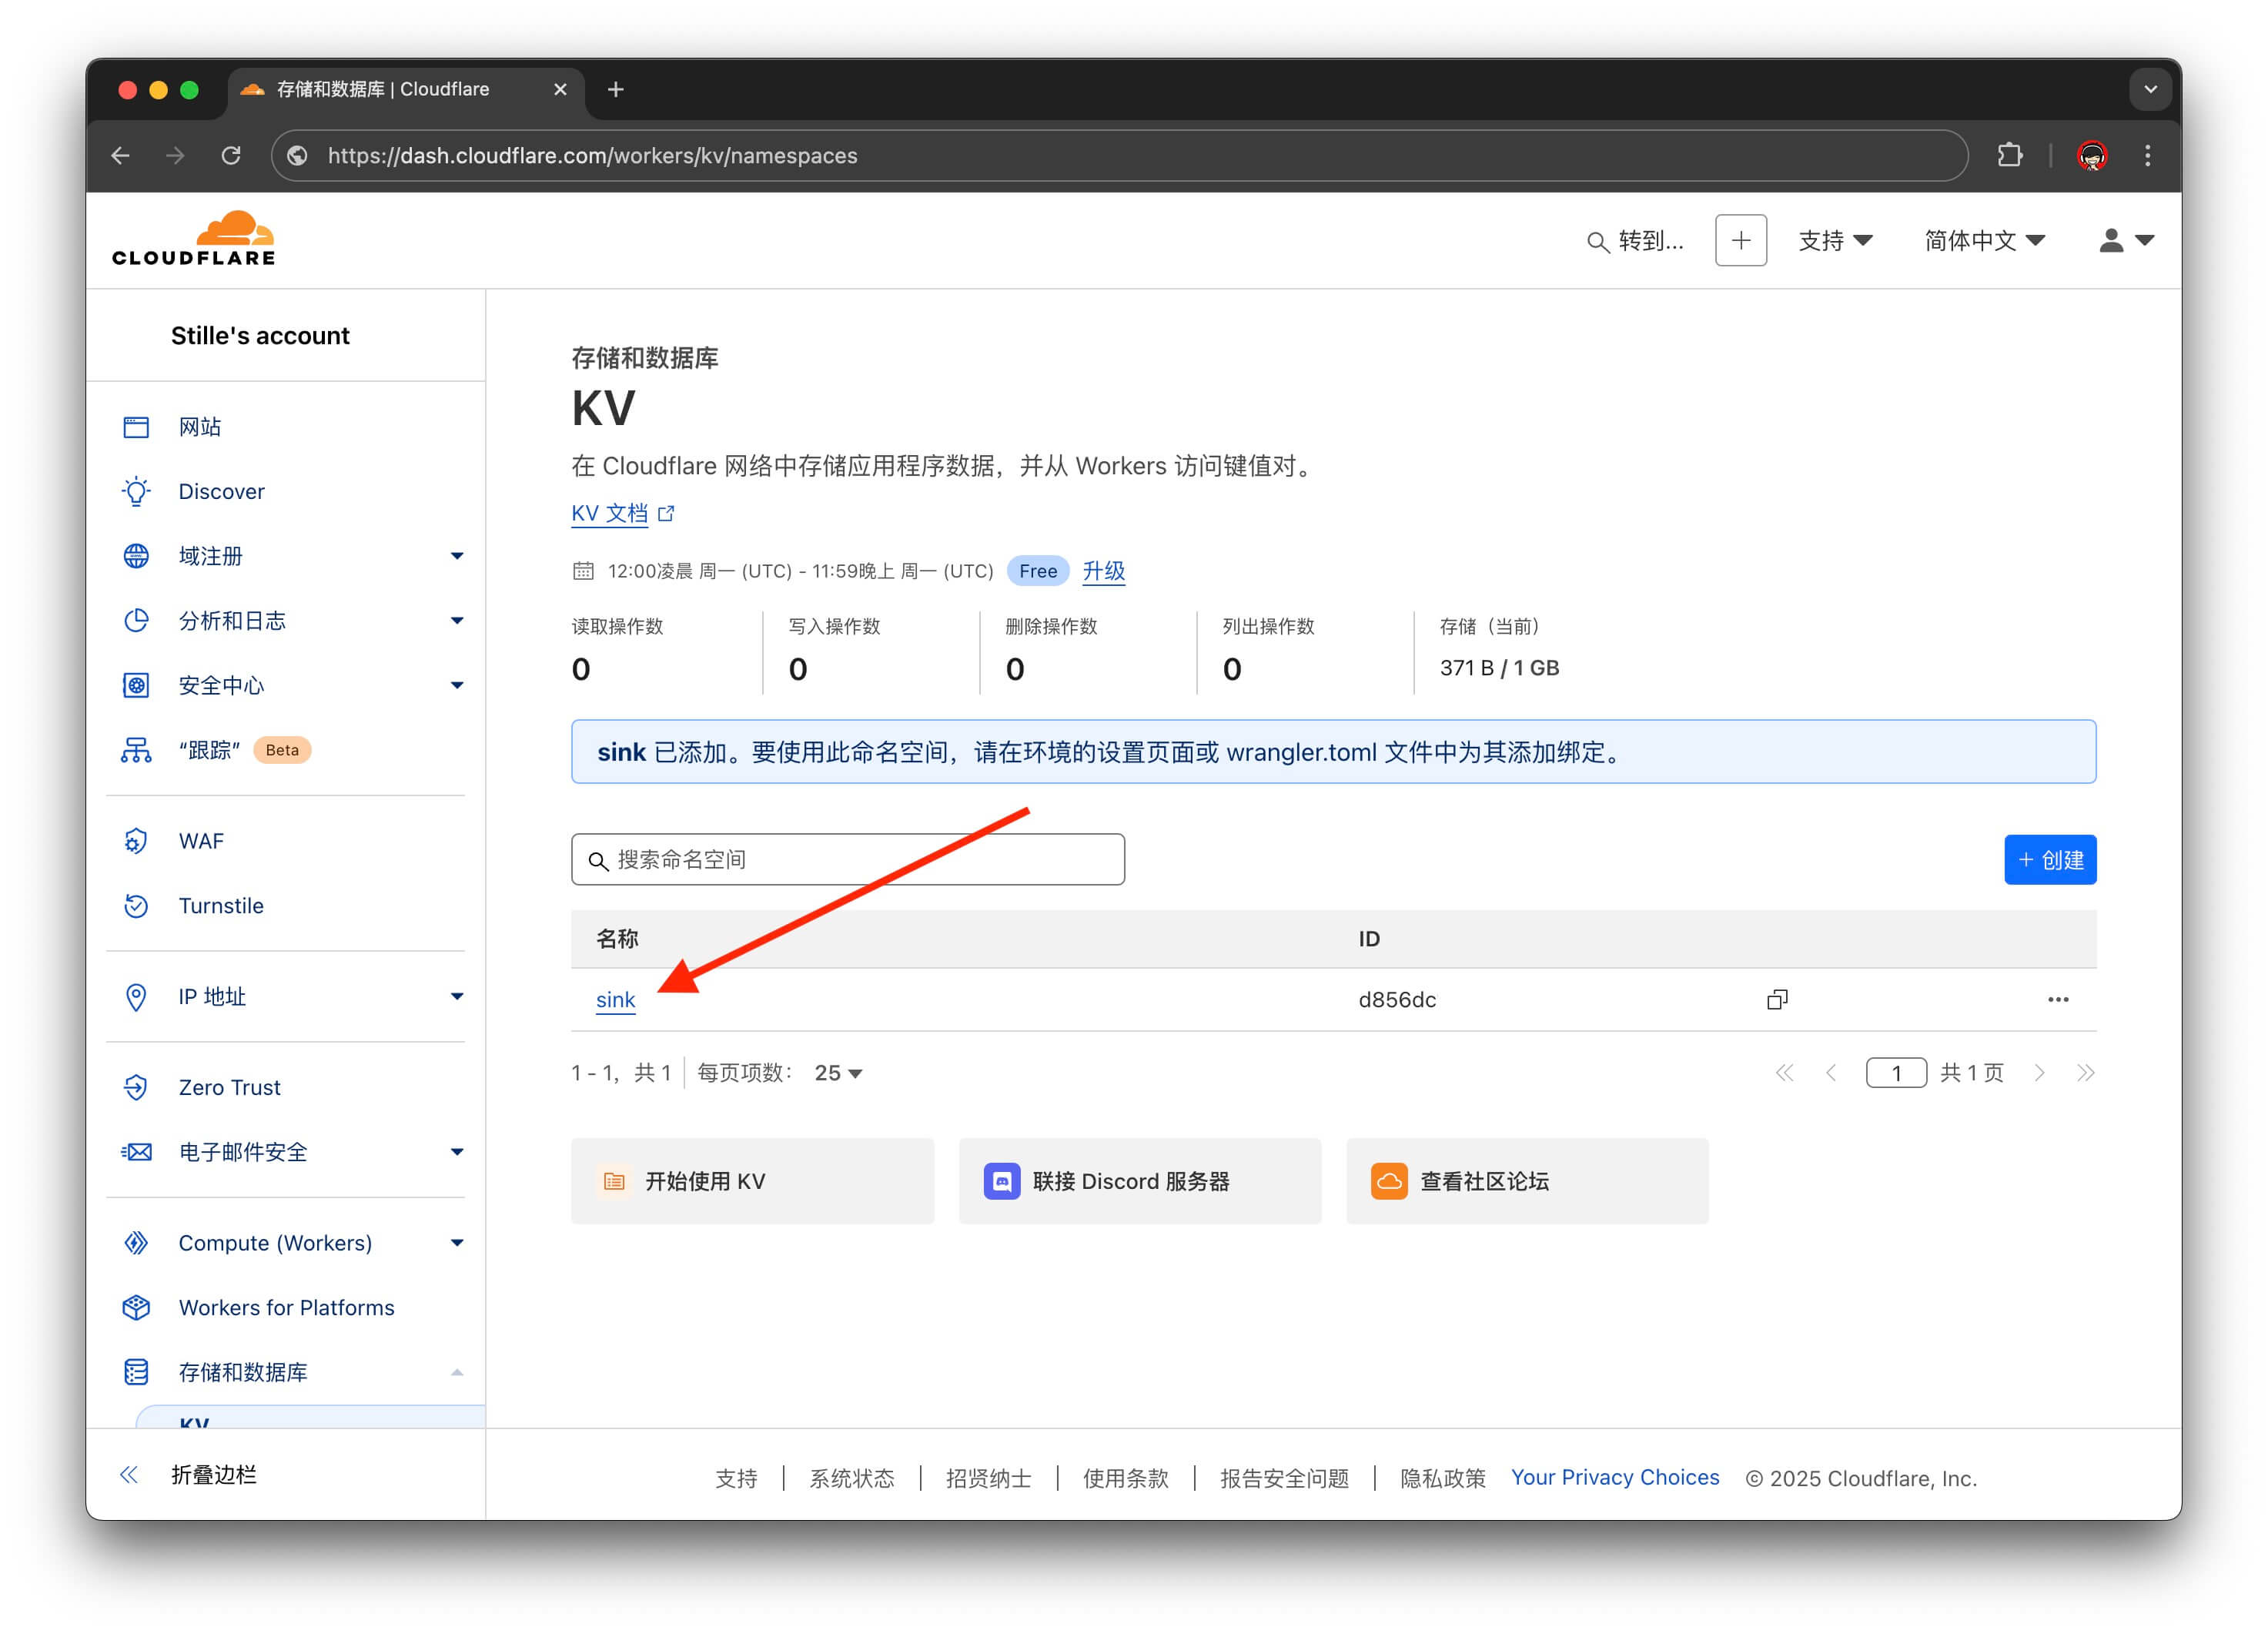Screen dimensions: 2268x1634
Task: Expand the 域注册 submenu arrow
Action: point(457,556)
